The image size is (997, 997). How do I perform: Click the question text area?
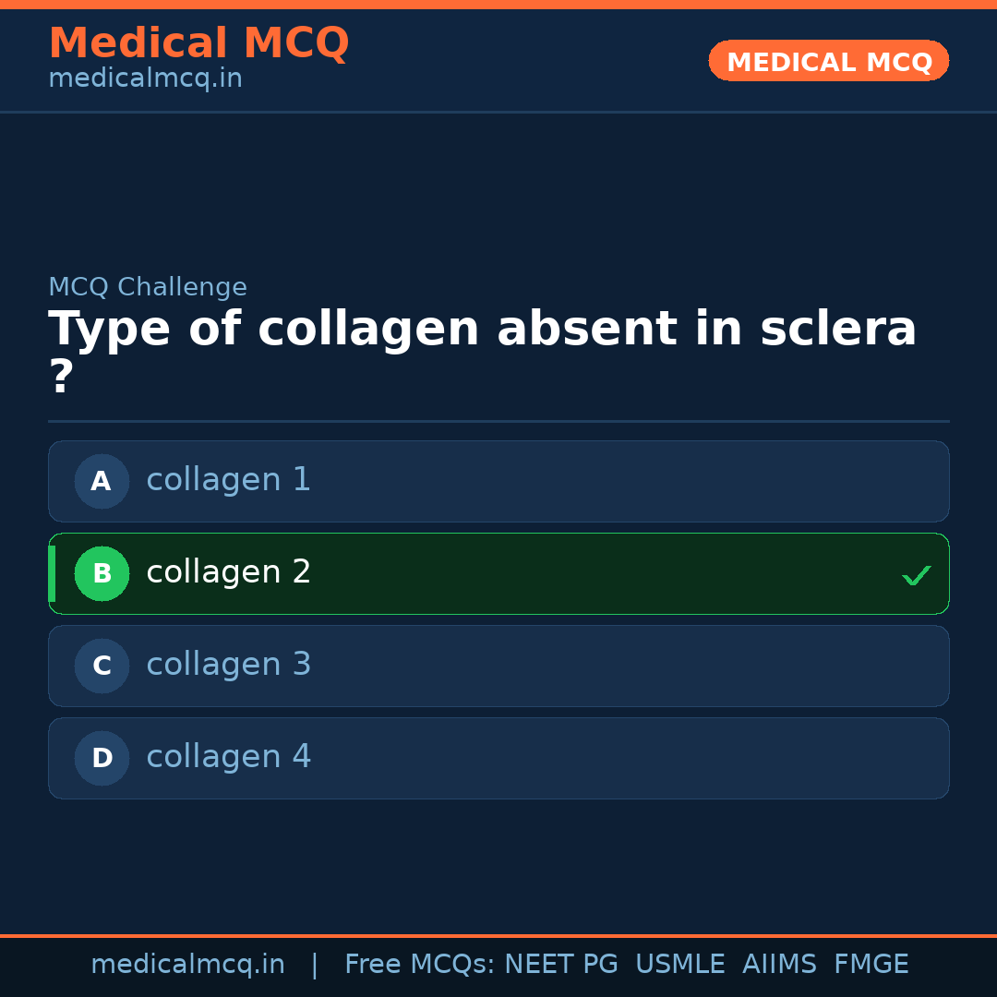482,346
